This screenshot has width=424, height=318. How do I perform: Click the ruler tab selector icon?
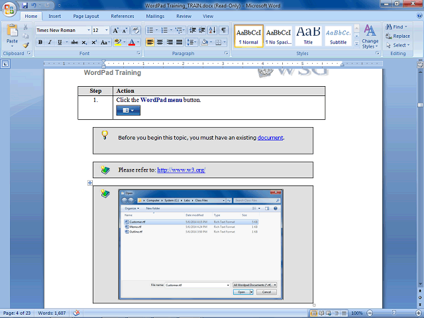click(x=5, y=64)
